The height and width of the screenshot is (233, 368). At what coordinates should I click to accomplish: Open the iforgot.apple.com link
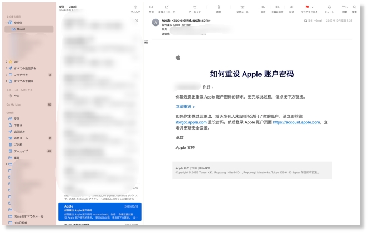(x=191, y=122)
